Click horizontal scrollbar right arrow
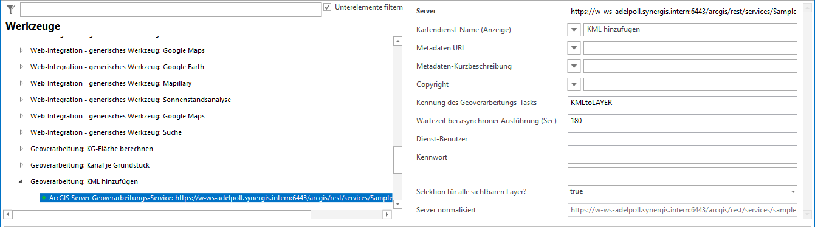815x227 pixels. click(387, 214)
